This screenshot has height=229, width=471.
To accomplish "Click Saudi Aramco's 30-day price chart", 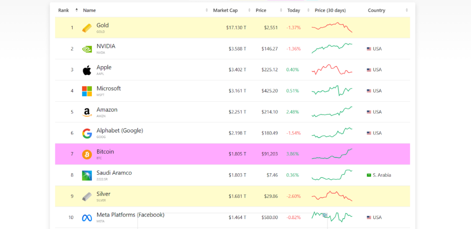I will pyautogui.click(x=332, y=175).
